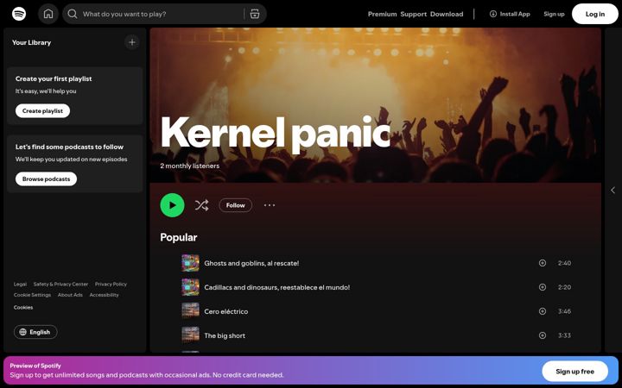Click the 2:40 track duration

564,263
